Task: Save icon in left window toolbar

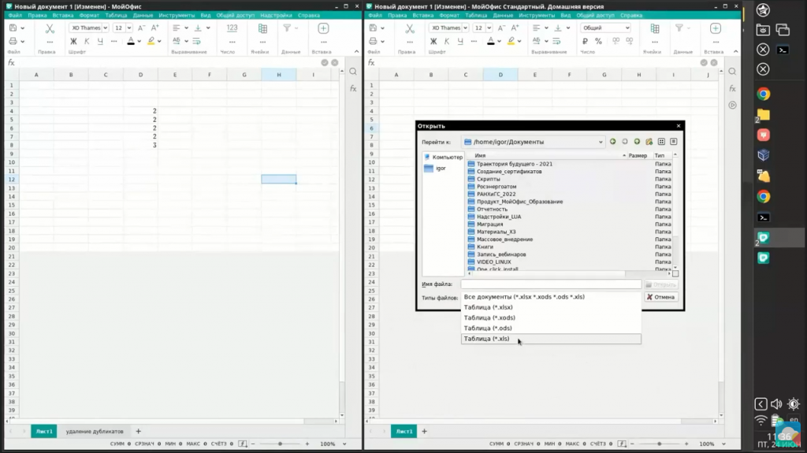Action: [x=13, y=28]
